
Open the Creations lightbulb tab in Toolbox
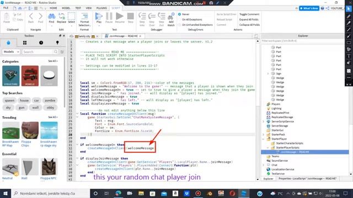pos(57,43)
